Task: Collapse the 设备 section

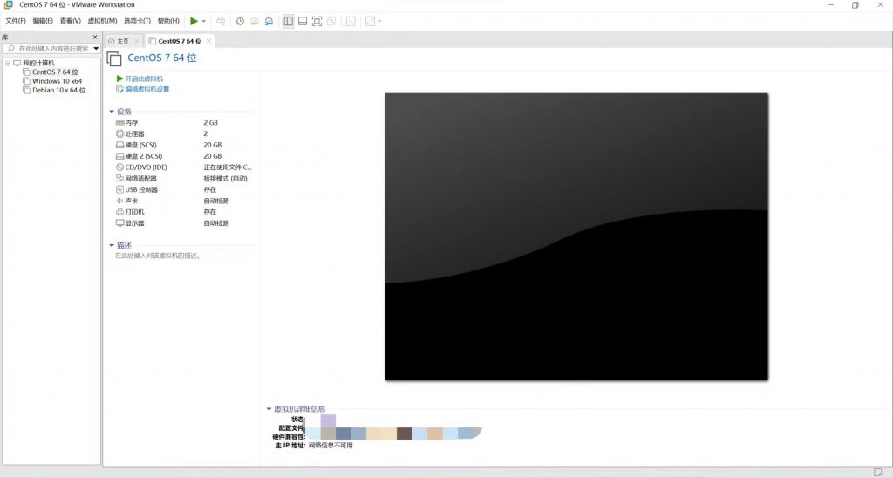Action: (x=112, y=112)
